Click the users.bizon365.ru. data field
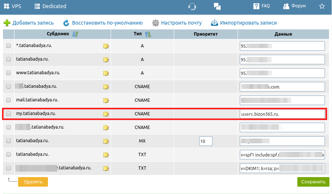 click(282, 114)
